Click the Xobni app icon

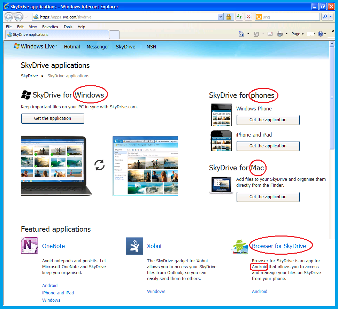(135, 246)
